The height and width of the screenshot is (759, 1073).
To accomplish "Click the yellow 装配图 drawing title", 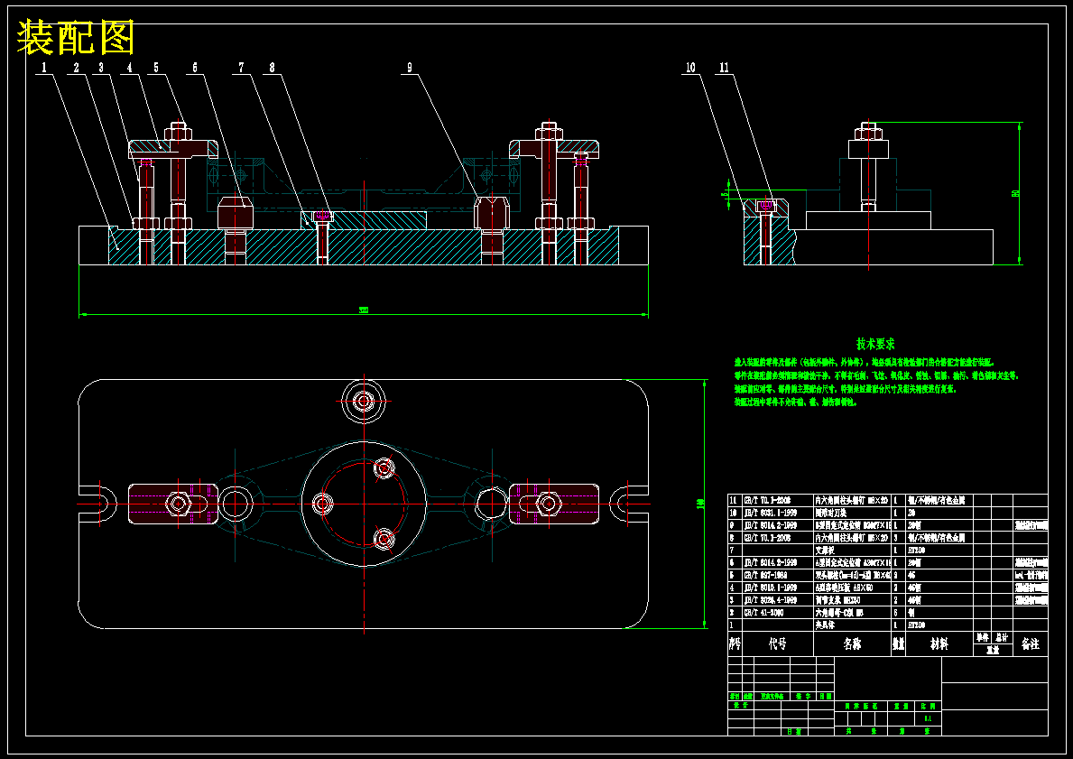I will click(75, 38).
